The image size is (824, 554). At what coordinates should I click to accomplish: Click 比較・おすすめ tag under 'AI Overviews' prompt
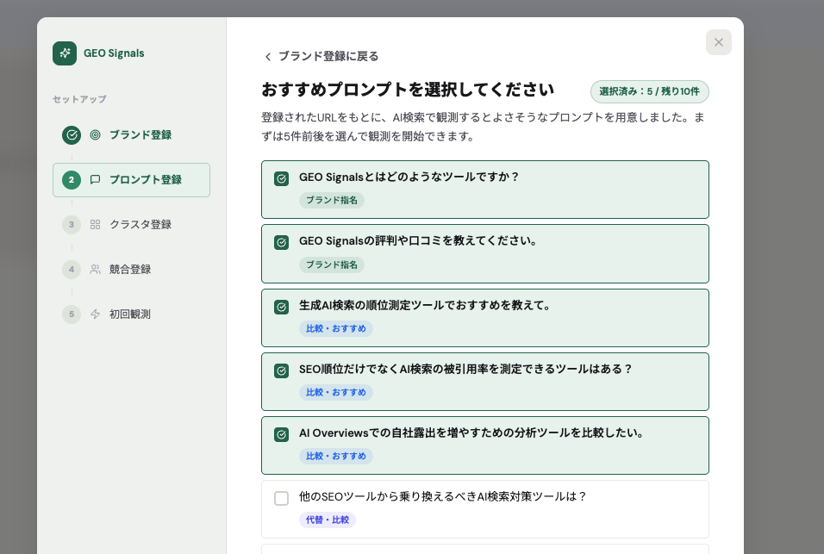[x=336, y=456]
